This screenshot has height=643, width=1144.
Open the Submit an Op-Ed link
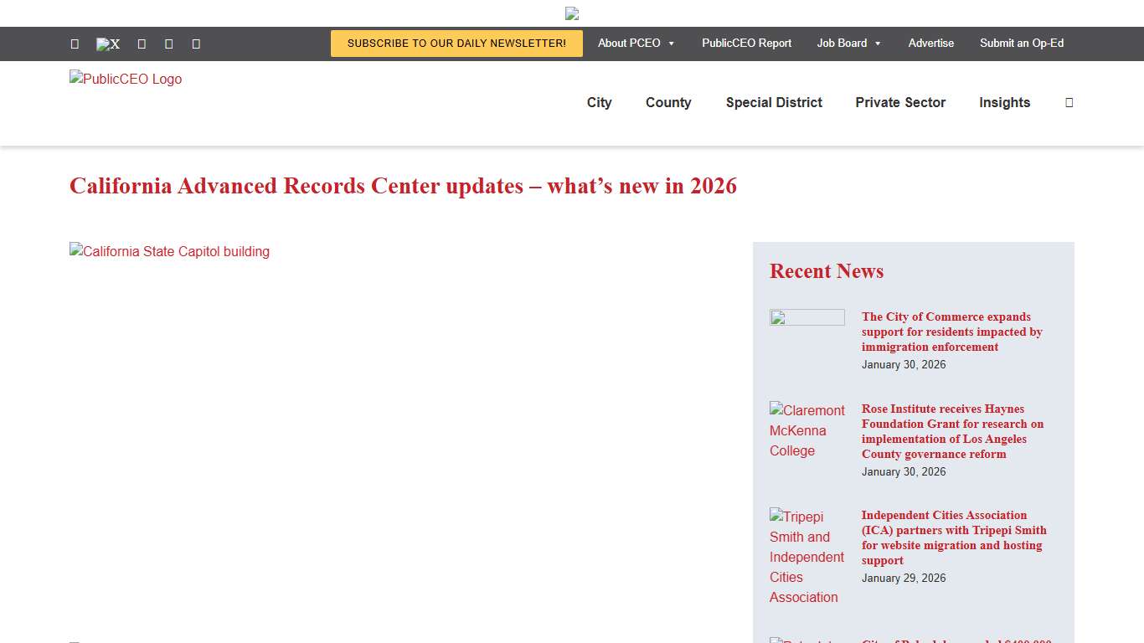point(1022,44)
